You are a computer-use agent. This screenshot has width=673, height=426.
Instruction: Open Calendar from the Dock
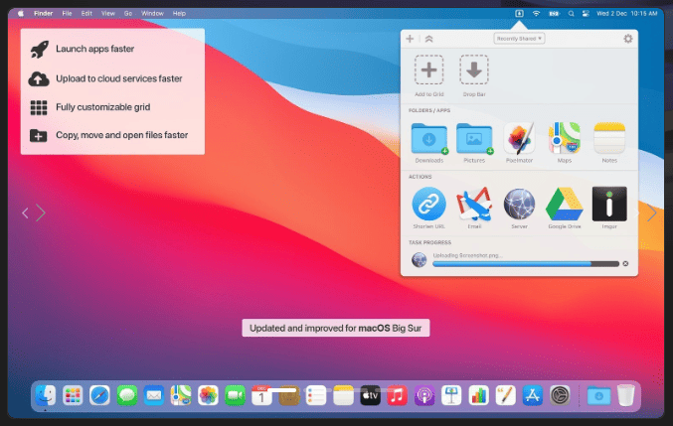[x=261, y=395]
